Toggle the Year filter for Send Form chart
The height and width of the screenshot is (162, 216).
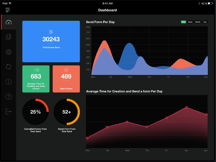coord(205,22)
